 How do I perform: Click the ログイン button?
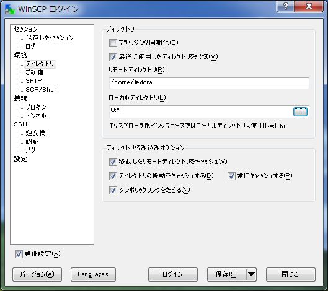pyautogui.click(x=173, y=274)
